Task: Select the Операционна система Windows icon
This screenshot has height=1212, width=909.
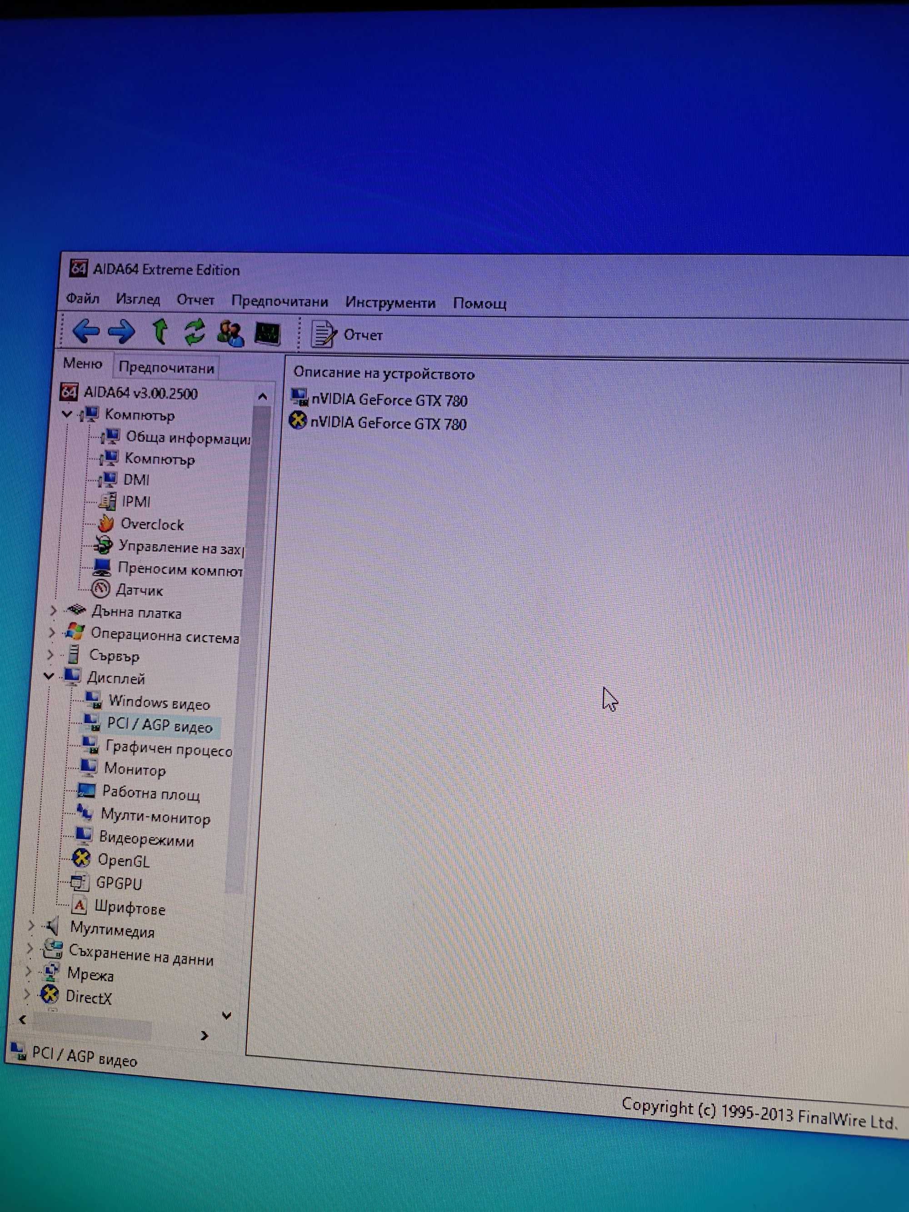Action: 74,632
